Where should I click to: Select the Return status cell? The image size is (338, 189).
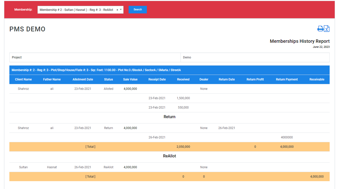click(108, 128)
